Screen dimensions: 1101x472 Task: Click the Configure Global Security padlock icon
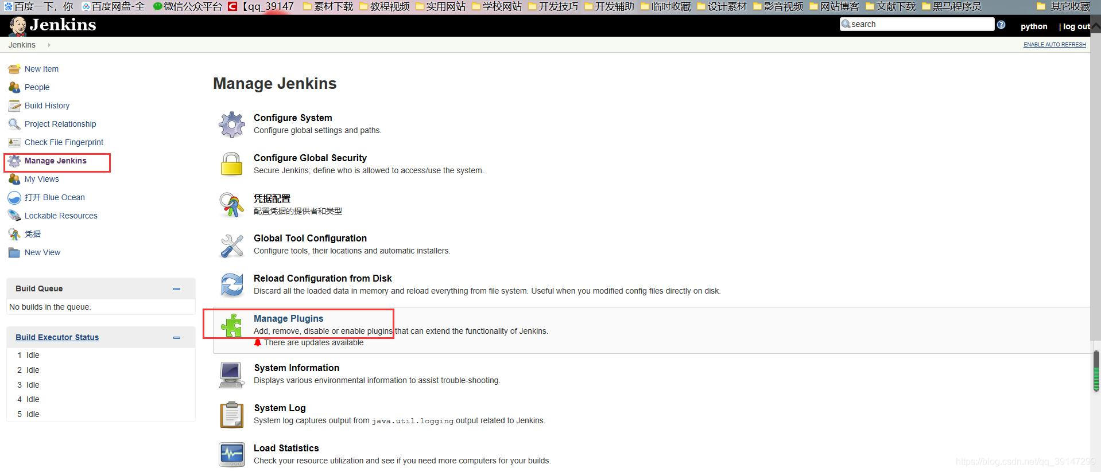tap(232, 164)
